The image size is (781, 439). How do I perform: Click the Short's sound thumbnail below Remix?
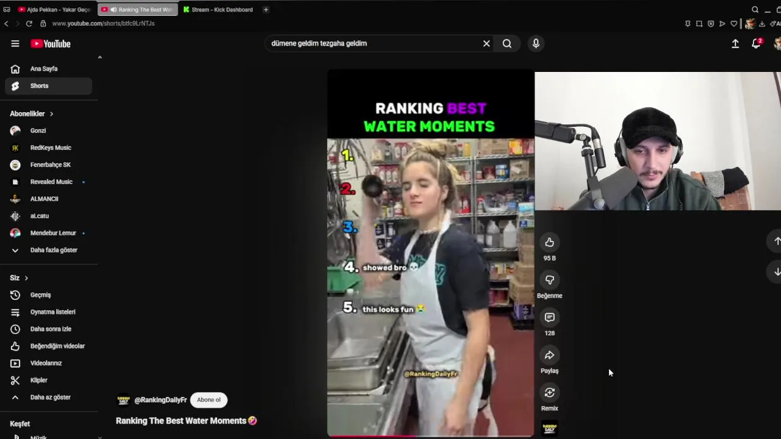(550, 428)
